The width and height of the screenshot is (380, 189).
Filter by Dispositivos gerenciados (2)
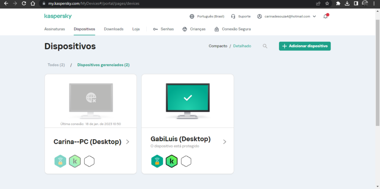point(103,65)
